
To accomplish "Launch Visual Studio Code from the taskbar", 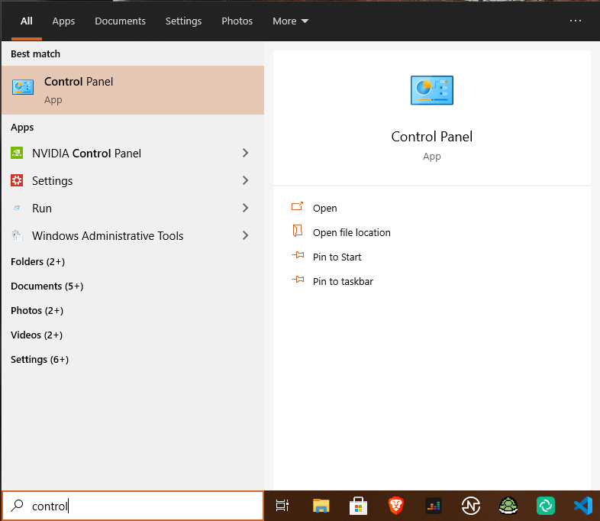I will click(x=583, y=506).
